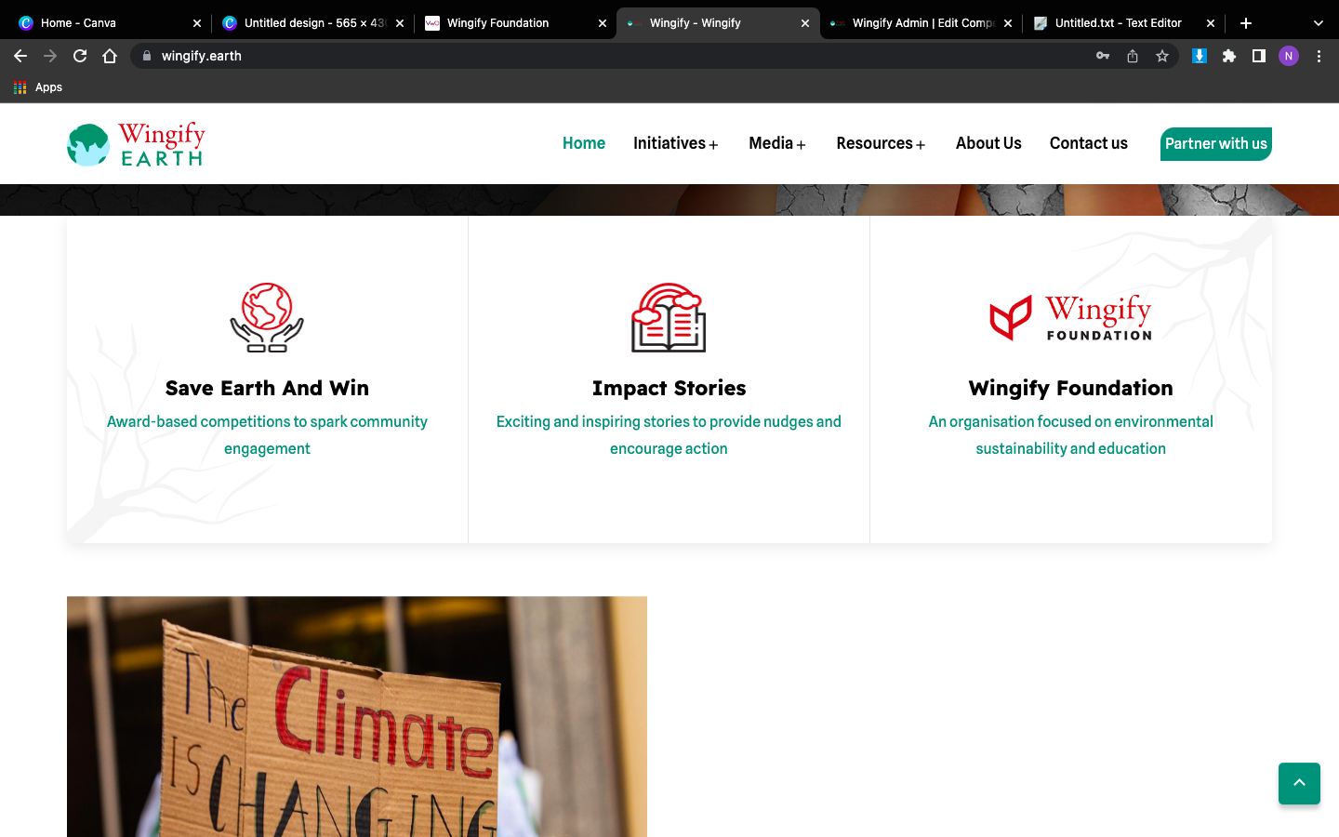Image resolution: width=1339 pixels, height=837 pixels.
Task: Open the extensions puzzle icon
Action: [1229, 56]
